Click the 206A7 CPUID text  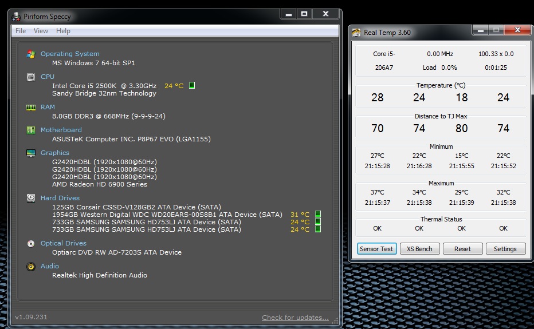coord(384,68)
